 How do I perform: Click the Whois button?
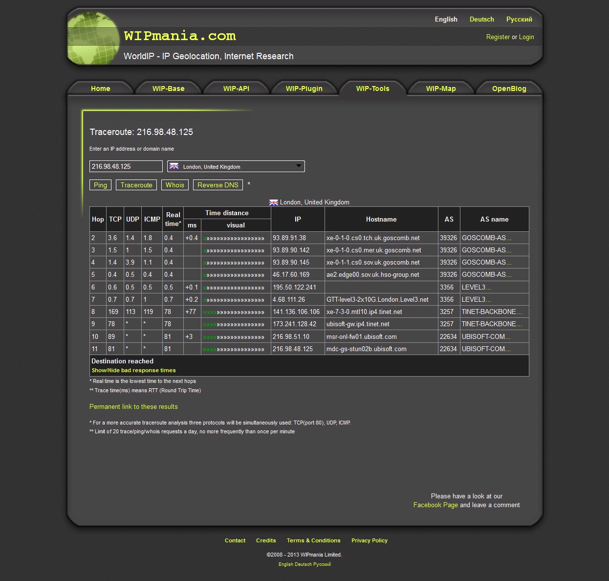coord(174,185)
